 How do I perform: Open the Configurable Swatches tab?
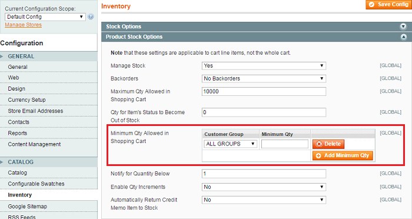[x=49, y=184]
